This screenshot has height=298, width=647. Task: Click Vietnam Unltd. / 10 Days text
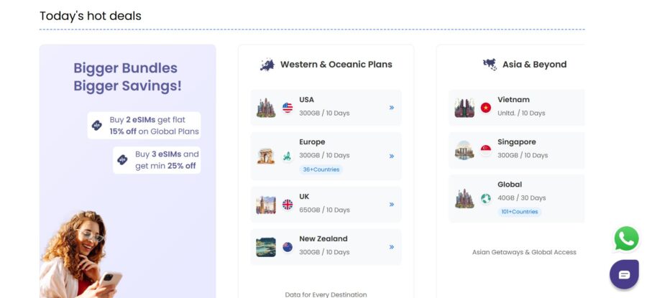point(521,113)
